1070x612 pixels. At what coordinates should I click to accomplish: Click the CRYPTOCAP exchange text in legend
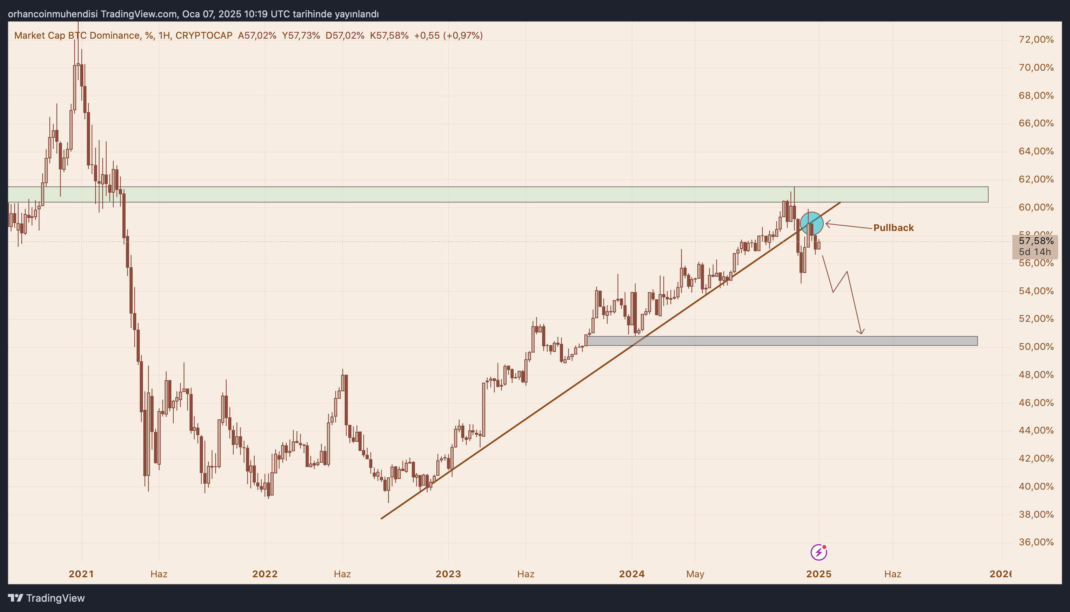click(x=204, y=35)
